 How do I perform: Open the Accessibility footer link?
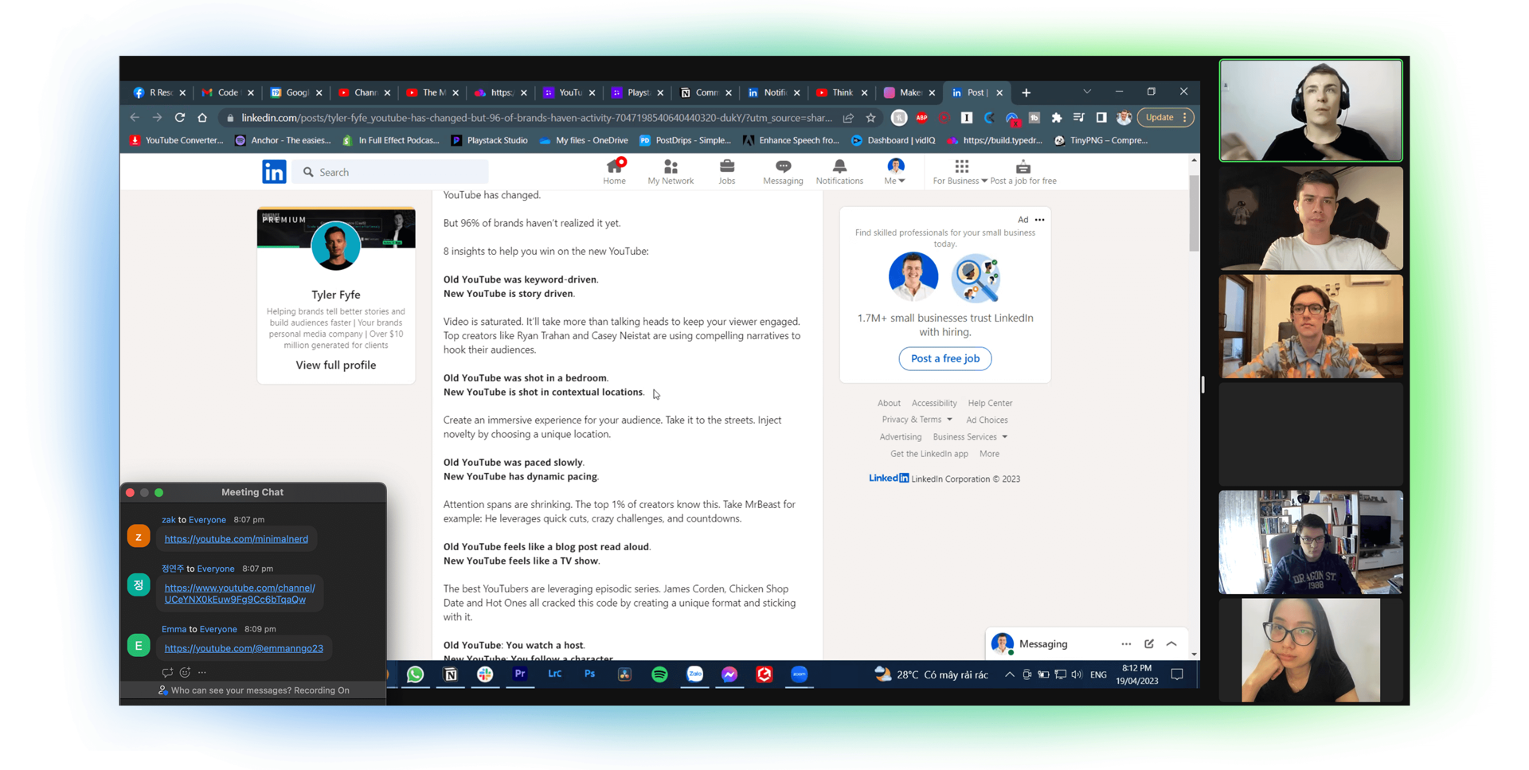pyautogui.click(x=934, y=403)
